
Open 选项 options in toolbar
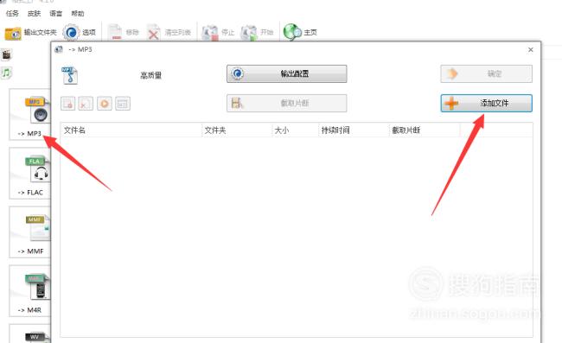tap(80, 33)
